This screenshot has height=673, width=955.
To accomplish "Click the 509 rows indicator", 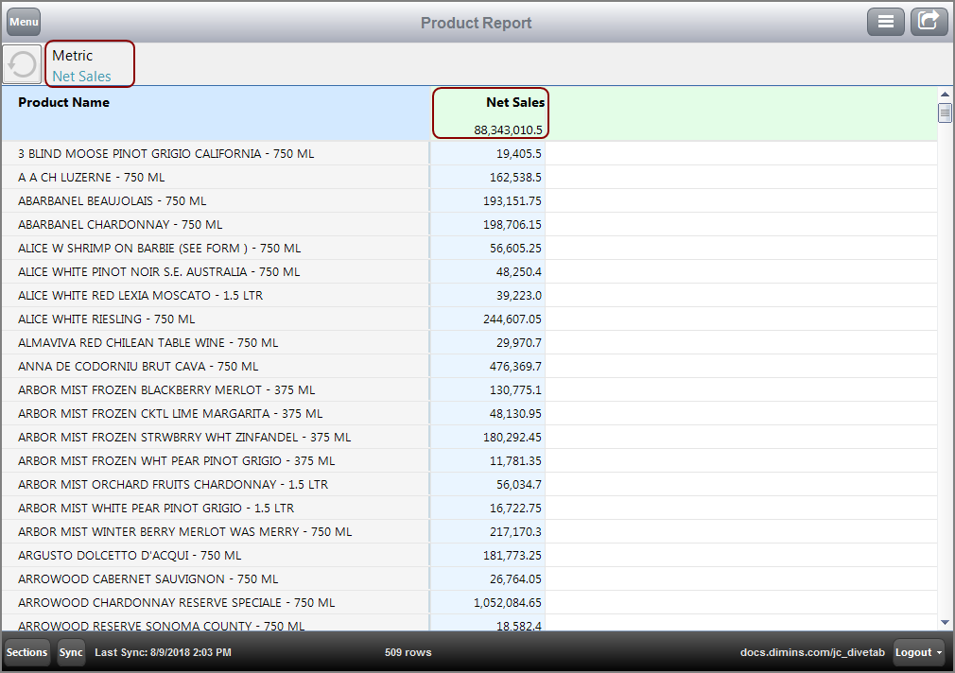I will 408,652.
